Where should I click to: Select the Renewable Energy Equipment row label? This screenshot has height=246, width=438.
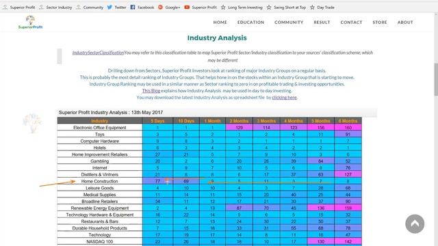point(100,208)
